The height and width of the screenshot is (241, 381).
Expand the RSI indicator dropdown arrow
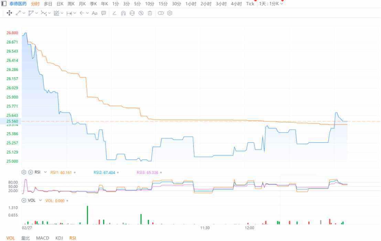(x=45, y=172)
